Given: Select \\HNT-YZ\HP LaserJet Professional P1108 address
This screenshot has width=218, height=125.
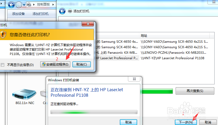Looking at the screenshot, I should point(172,58).
